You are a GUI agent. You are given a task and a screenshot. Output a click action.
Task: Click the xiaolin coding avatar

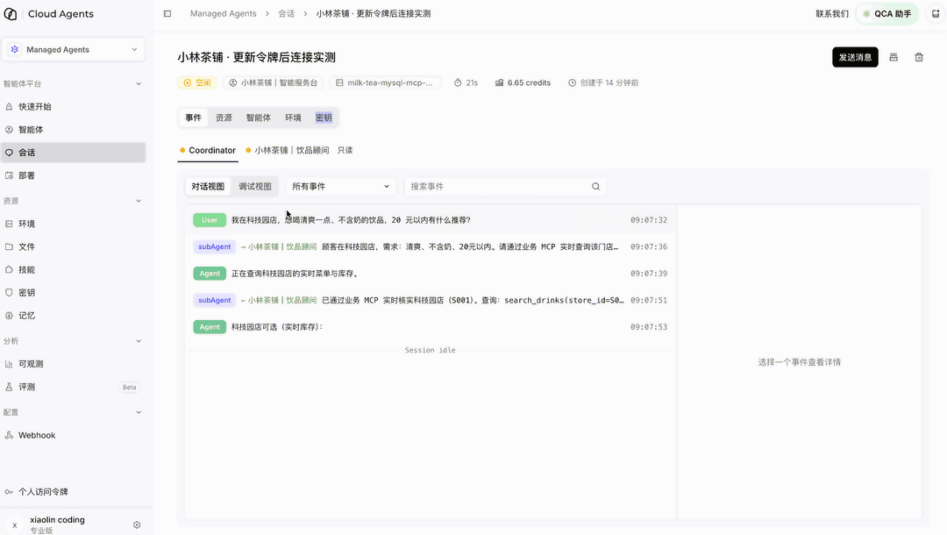[15, 524]
